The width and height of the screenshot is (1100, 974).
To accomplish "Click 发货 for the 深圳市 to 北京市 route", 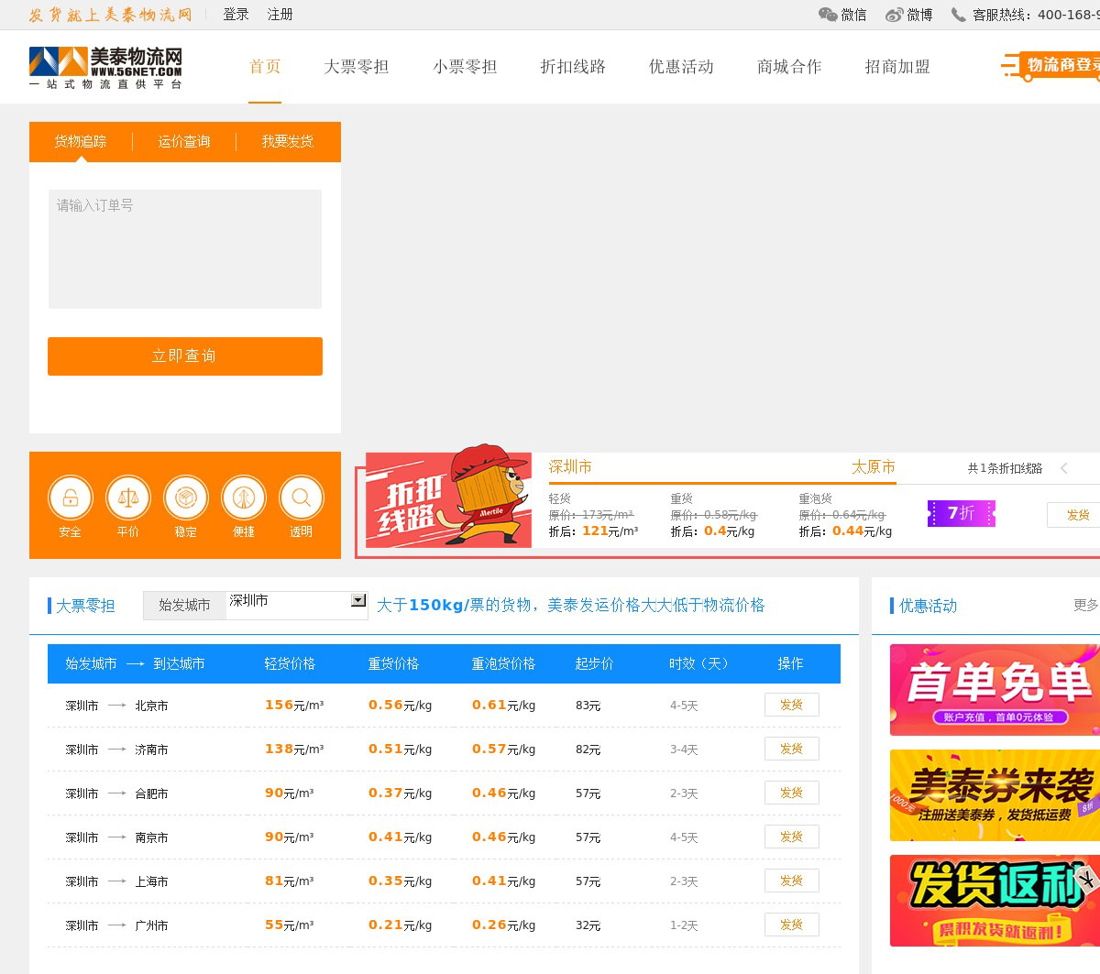I will tap(791, 705).
